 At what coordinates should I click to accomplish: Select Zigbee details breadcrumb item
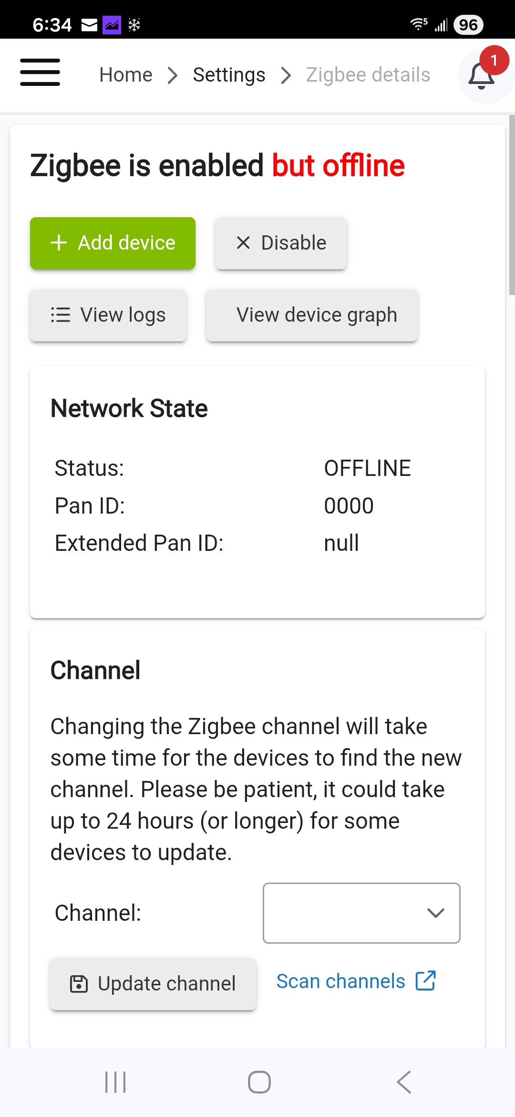coord(368,75)
